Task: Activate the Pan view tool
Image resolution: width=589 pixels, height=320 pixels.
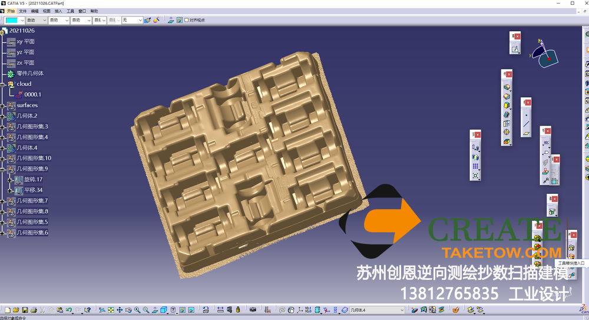Action: [x=120, y=310]
